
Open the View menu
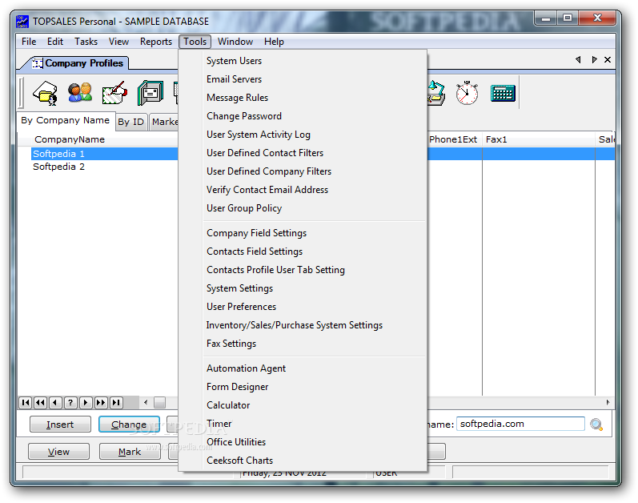(118, 42)
